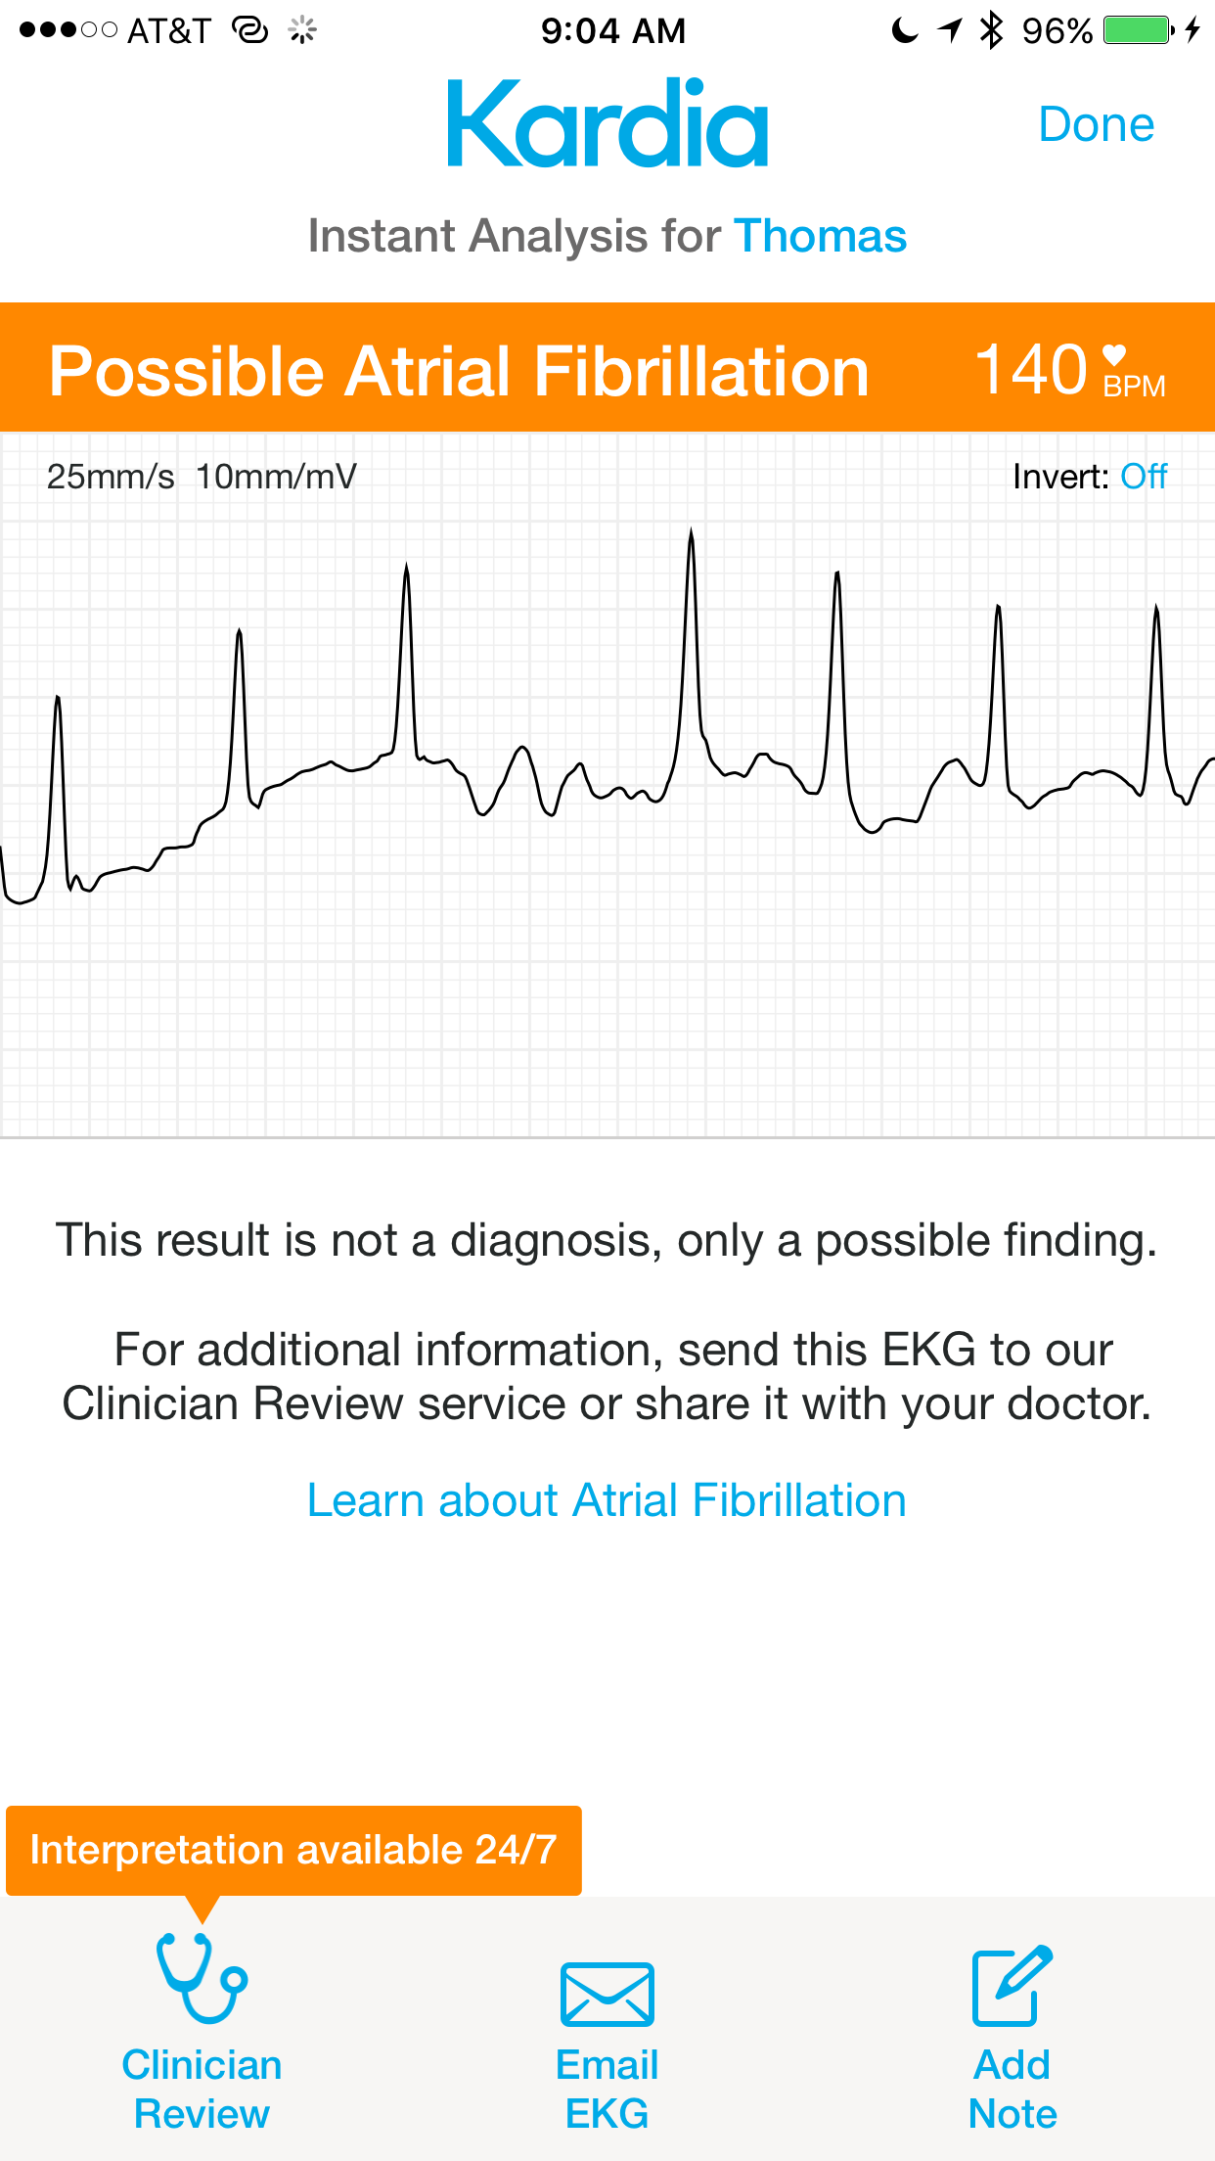This screenshot has height=2161, width=1215.
Task: Select the Clinician Review label
Action: pyautogui.click(x=202, y=2089)
